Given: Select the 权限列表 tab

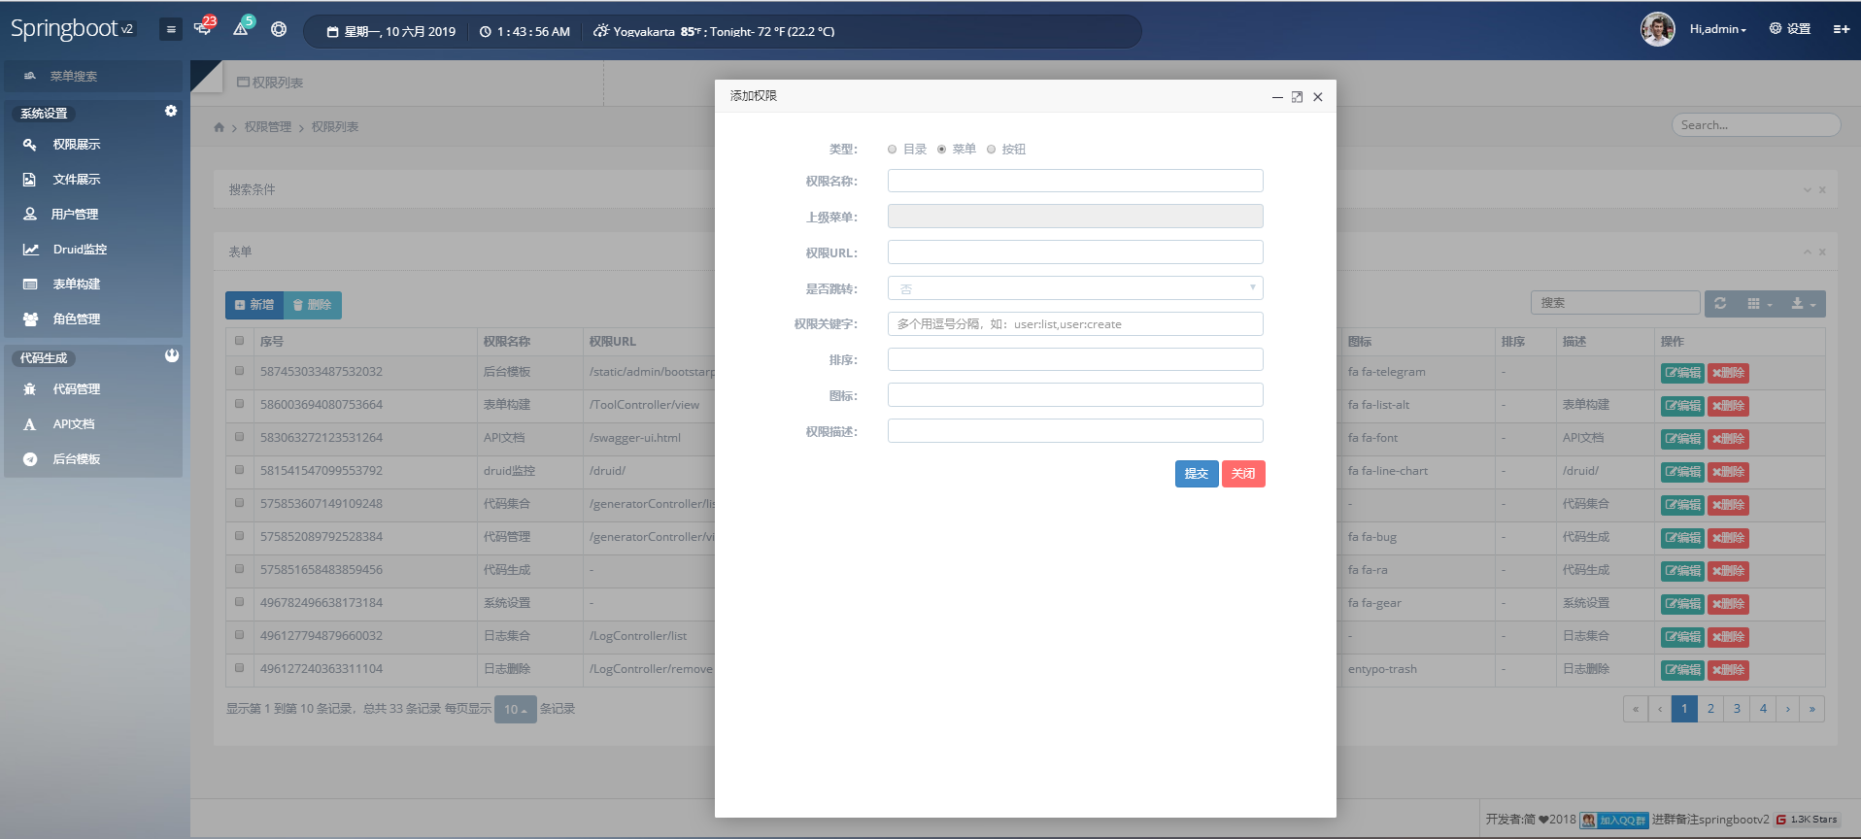Looking at the screenshot, I should 270,83.
